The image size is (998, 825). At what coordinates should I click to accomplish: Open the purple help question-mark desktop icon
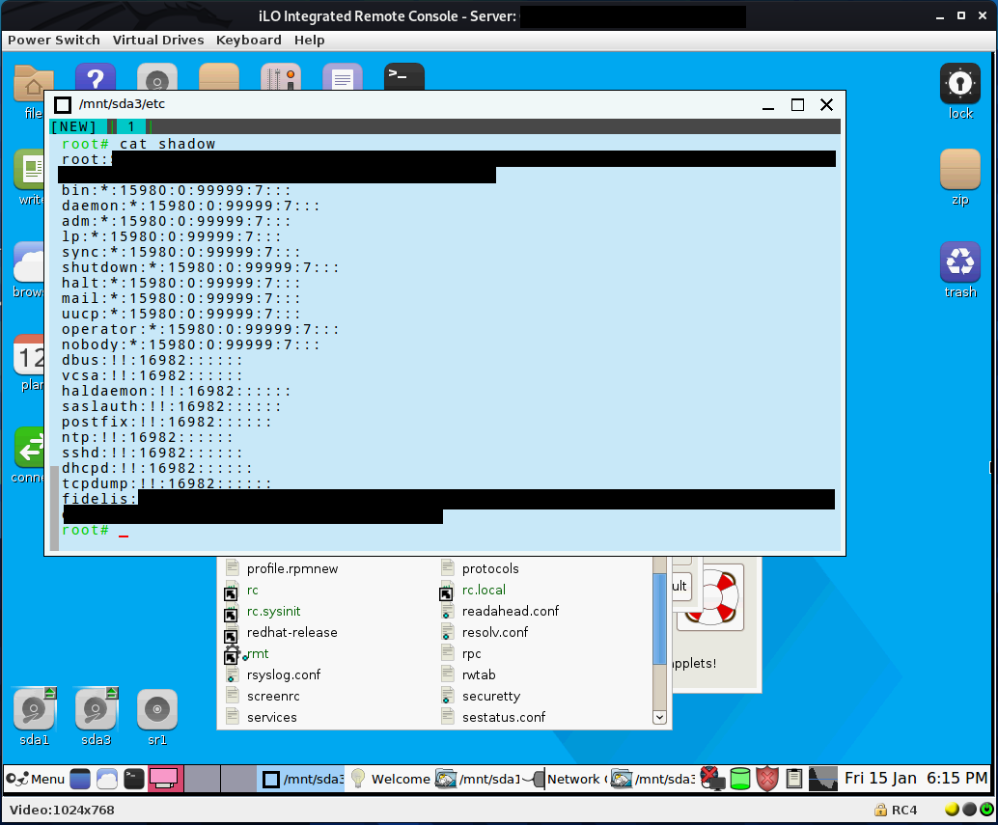click(x=95, y=77)
